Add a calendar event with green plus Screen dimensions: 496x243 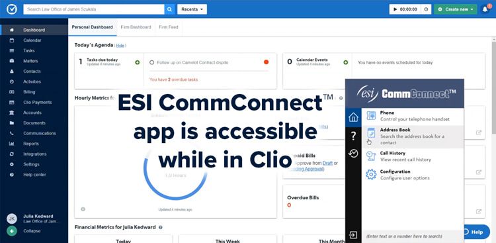(x=346, y=62)
